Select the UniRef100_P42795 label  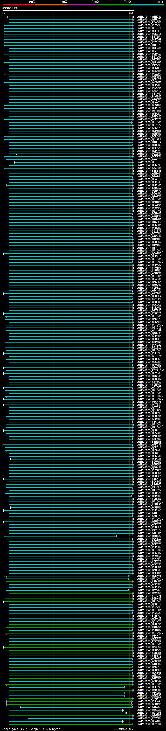(149, 65)
